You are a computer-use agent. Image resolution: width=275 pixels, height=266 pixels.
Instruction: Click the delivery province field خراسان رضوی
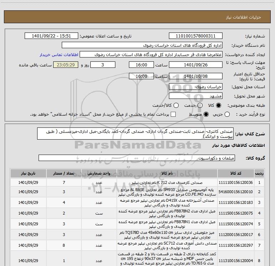[196, 87]
